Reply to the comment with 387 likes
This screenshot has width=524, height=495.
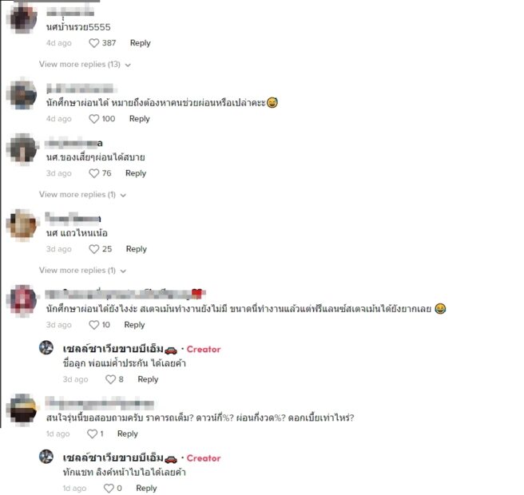141,43
